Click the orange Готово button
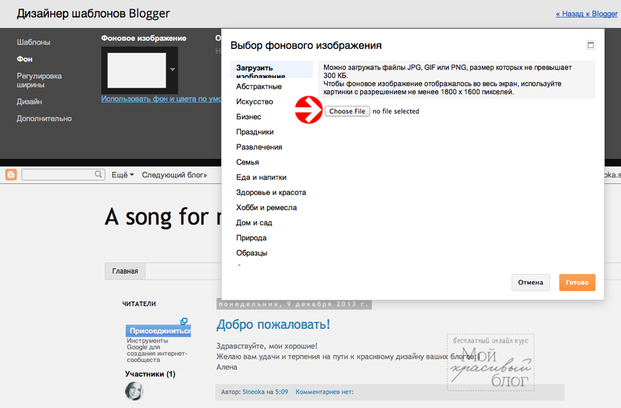This screenshot has width=621, height=408. [577, 283]
